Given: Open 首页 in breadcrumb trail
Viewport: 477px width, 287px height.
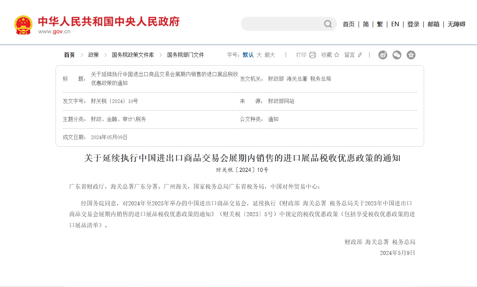Looking at the screenshot, I should click(x=69, y=55).
